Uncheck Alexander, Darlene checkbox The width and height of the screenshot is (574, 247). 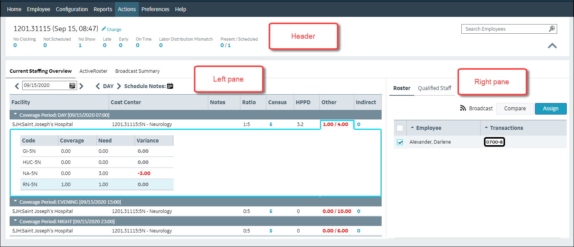400,142
